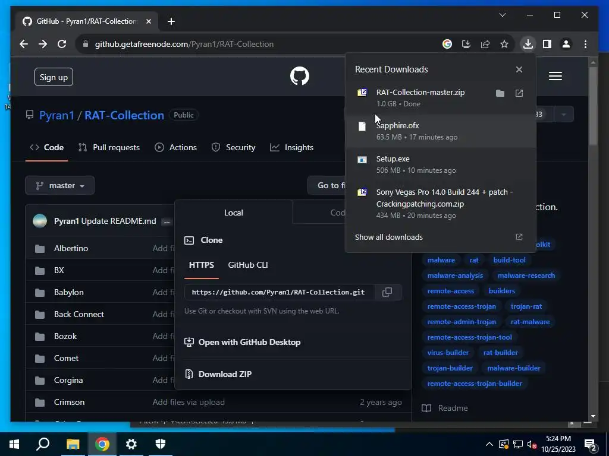The width and height of the screenshot is (609, 456).
Task: Click the Google icon in the address bar
Action: (447, 44)
